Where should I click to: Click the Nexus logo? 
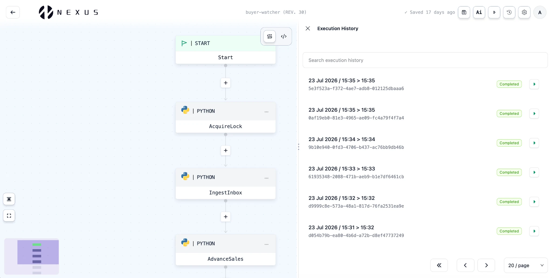68,12
